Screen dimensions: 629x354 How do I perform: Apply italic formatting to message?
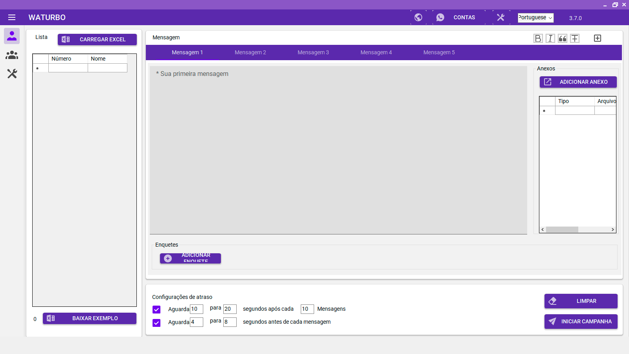coord(550,38)
